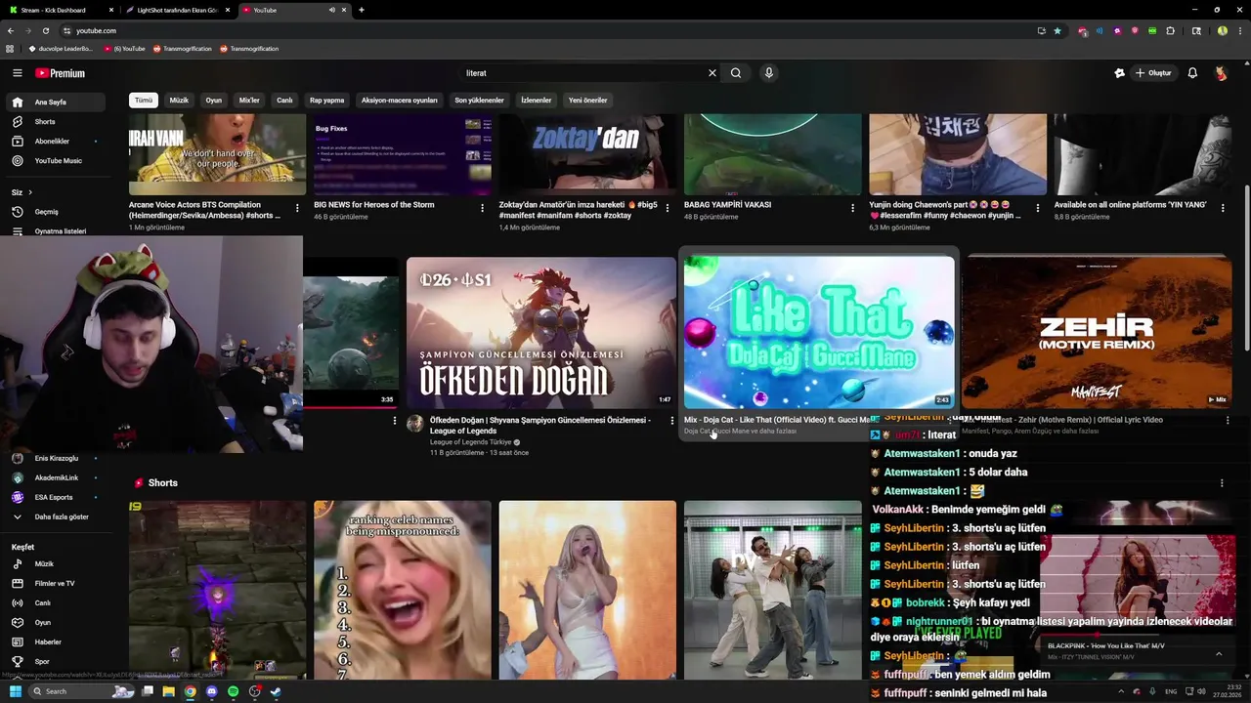The height and width of the screenshot is (703, 1251).
Task: Open the star-shaped icon left of Oluştur
Action: [1119, 73]
